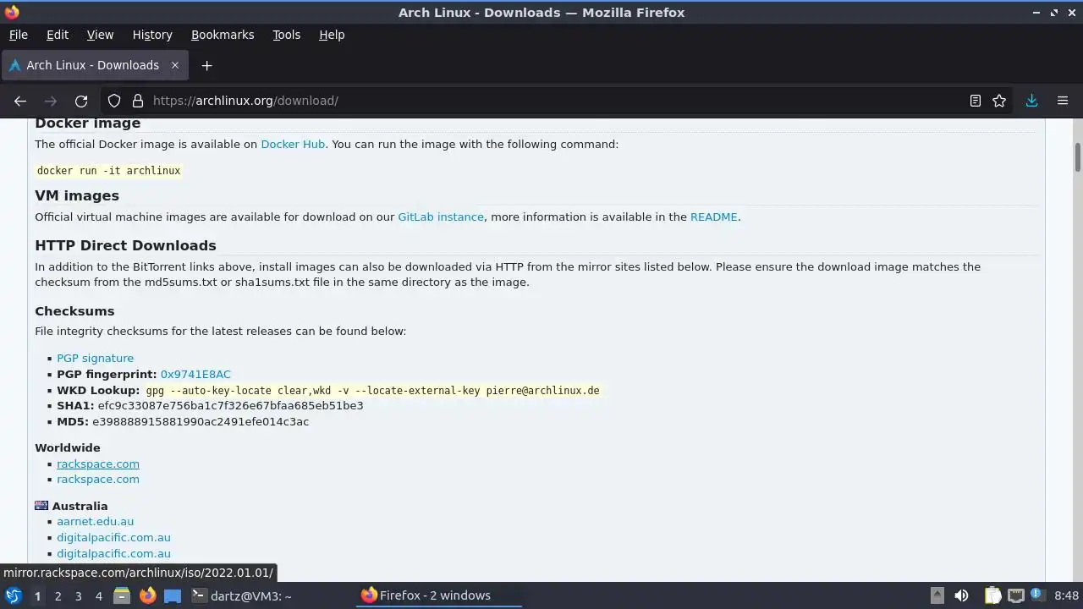The width and height of the screenshot is (1083, 609).
Task: Open the PGP signature link
Action: point(95,358)
